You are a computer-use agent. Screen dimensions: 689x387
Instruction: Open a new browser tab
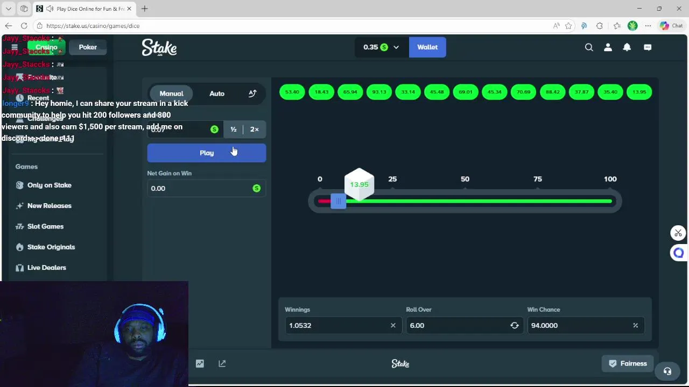coord(145,9)
